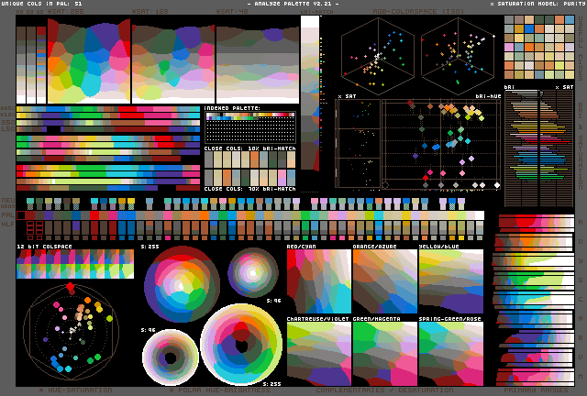Select the Green/Magenta blend panel
The height and width of the screenshot is (396, 587).
point(383,354)
